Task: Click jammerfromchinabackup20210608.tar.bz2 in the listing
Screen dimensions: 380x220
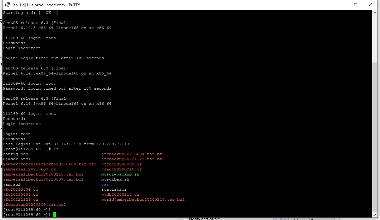Action: coord(50,164)
